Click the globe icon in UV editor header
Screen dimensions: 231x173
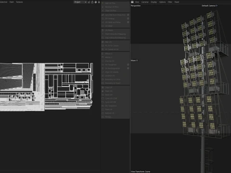(96, 2)
